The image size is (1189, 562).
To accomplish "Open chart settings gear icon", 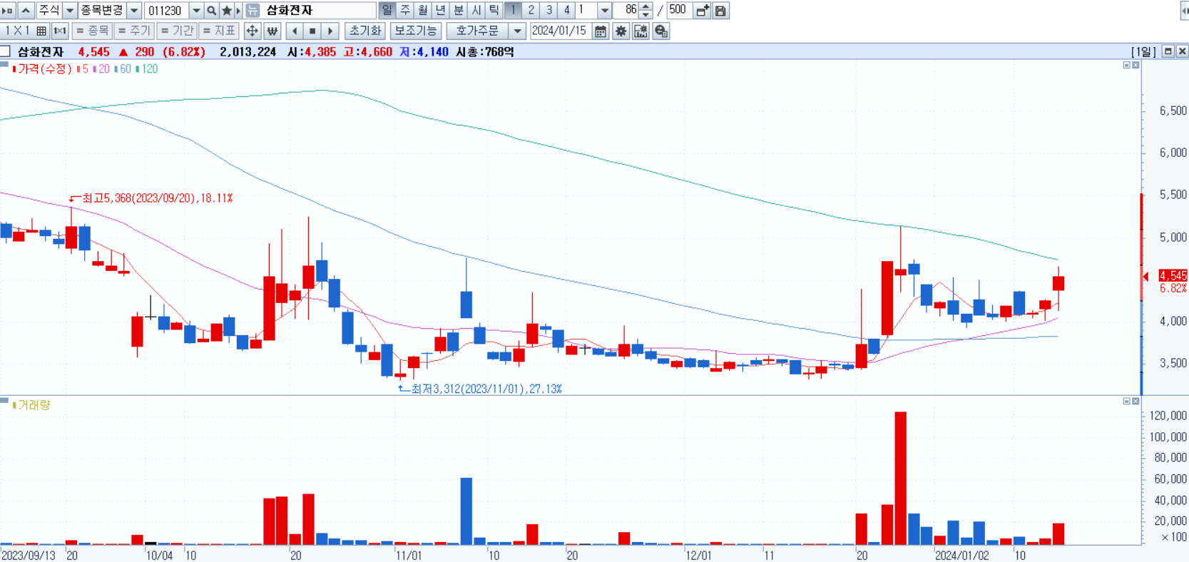I will [x=621, y=31].
